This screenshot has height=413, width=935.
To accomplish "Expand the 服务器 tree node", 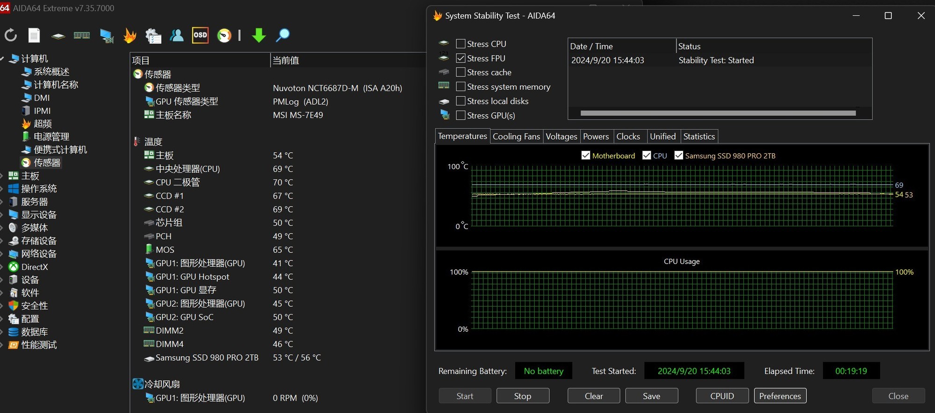I will [2, 202].
